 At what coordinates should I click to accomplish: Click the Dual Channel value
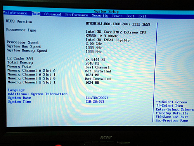[x=97, y=67]
